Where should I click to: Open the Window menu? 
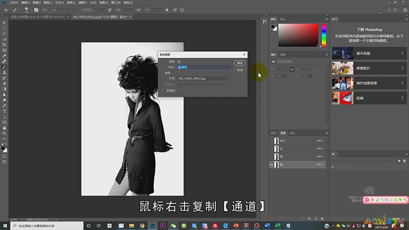coord(116,3)
